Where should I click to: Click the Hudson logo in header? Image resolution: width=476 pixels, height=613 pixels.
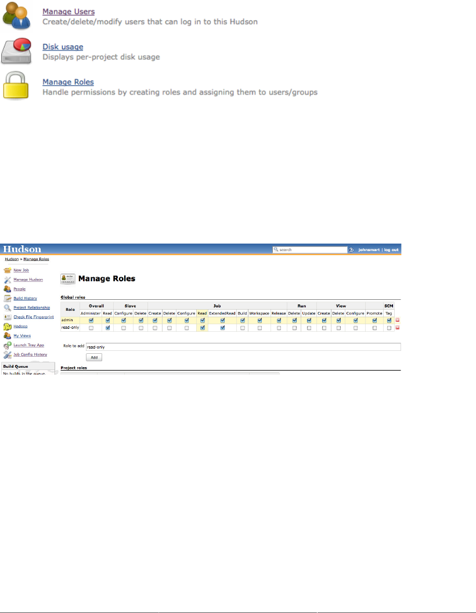[x=22, y=249]
